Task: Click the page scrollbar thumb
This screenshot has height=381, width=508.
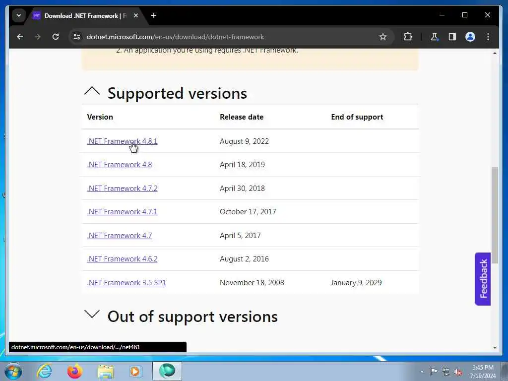Action: (x=495, y=215)
